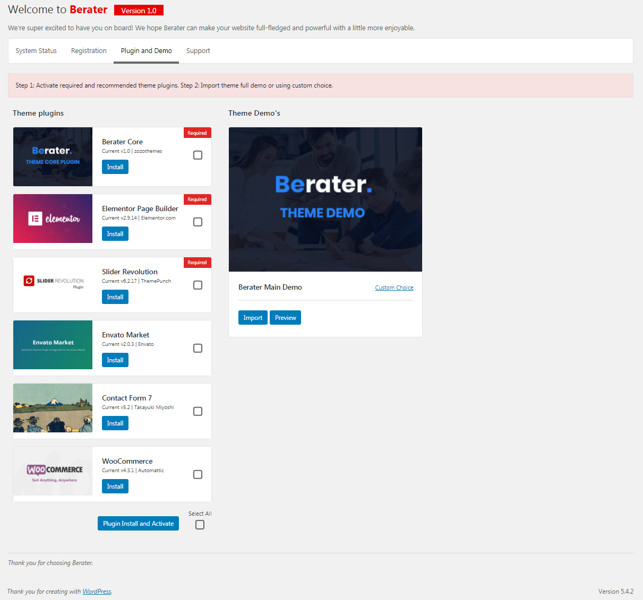Viewport: 643px width, 600px height.
Task: Preview the Berater Main Demo
Action: 285,318
